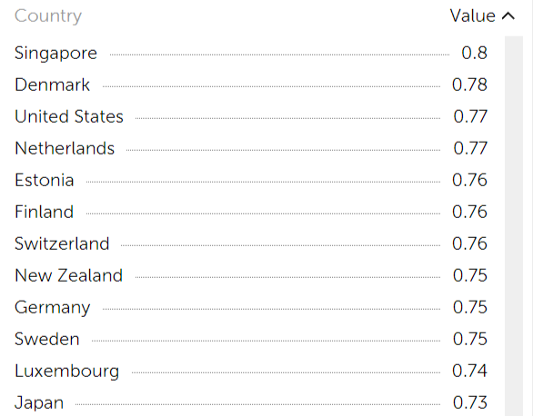Click the Switzerland country name

(x=62, y=243)
